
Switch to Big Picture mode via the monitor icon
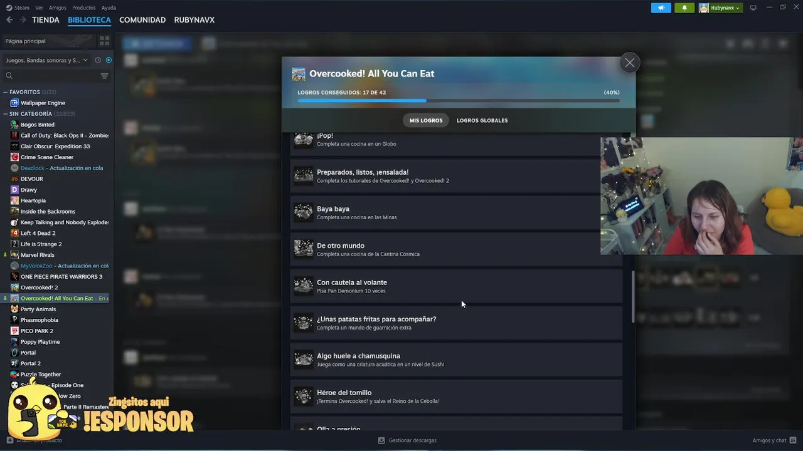tap(753, 8)
